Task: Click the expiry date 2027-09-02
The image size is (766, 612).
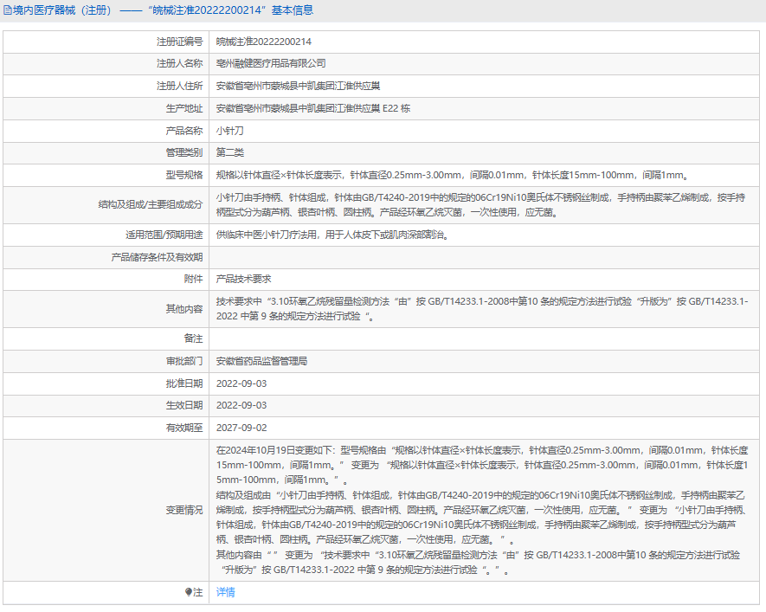Action: tap(241, 428)
